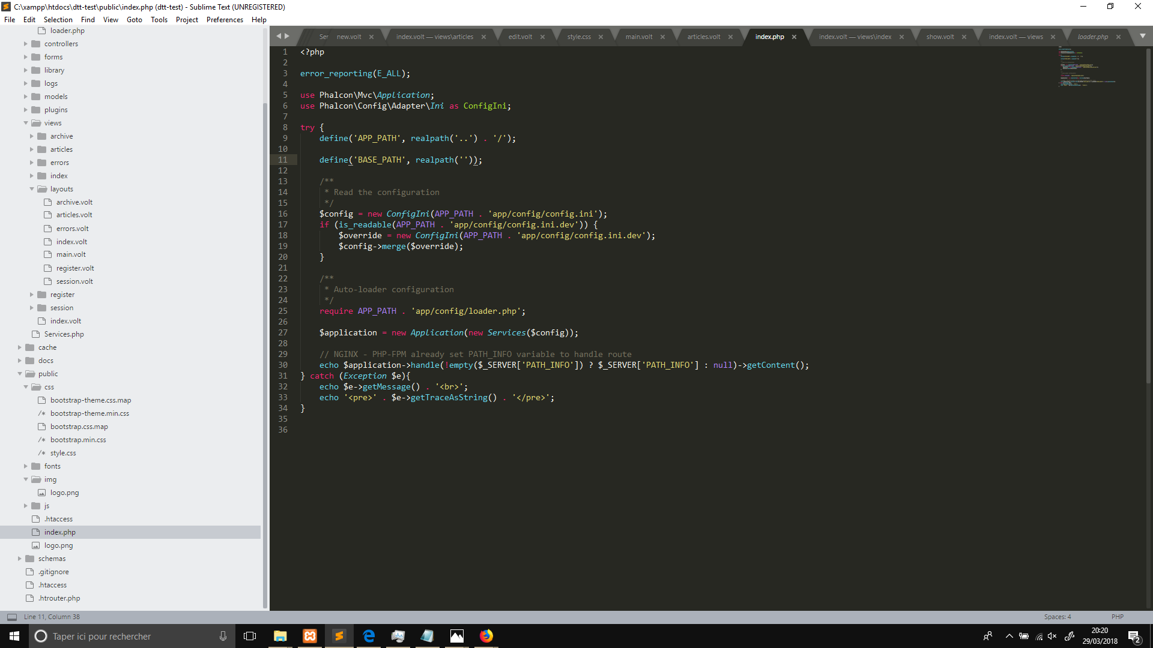Click the muted volume tray icon

pos(1052,636)
